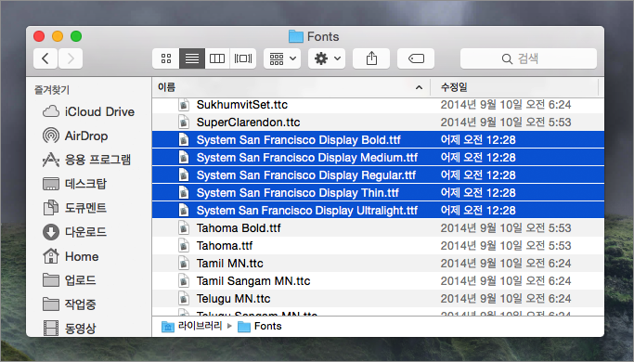Open 다운로드 in the sidebar
The width and height of the screenshot is (634, 362).
[x=74, y=232]
